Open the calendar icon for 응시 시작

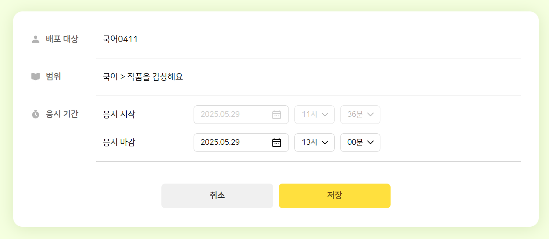277,115
